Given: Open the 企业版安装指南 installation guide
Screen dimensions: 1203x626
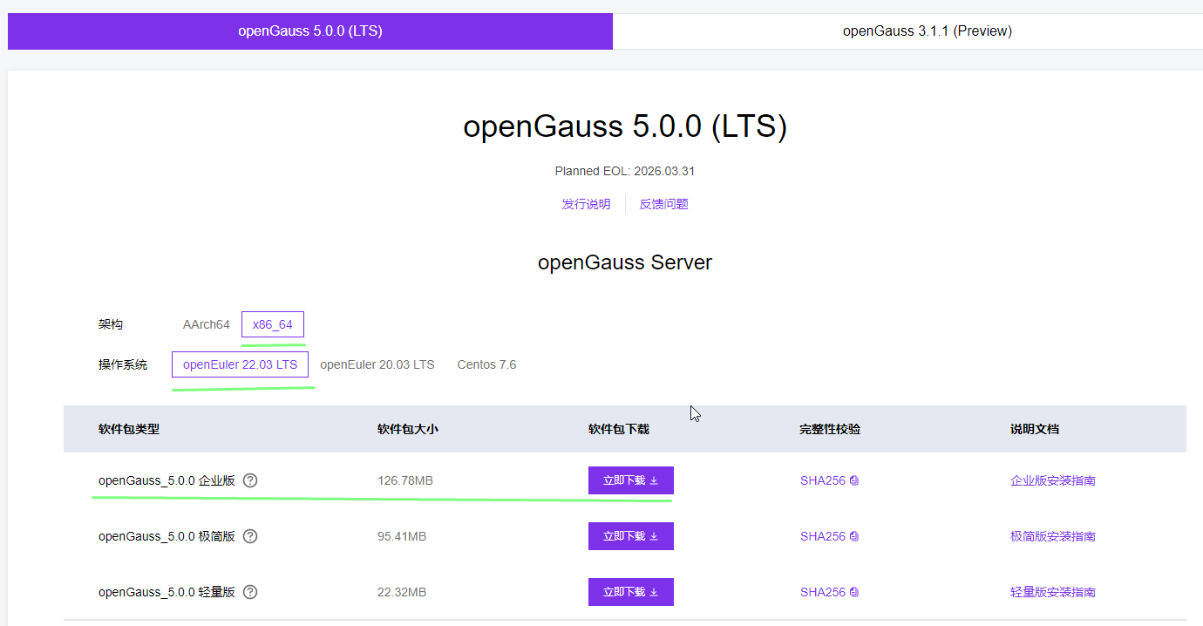Looking at the screenshot, I should click(x=1052, y=480).
